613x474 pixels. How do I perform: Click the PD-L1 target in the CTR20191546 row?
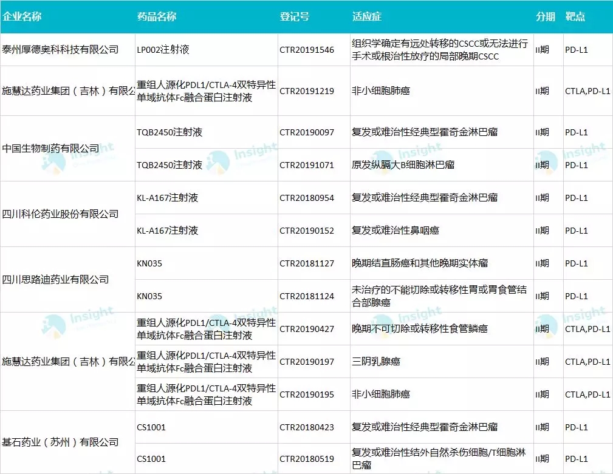pyautogui.click(x=577, y=50)
